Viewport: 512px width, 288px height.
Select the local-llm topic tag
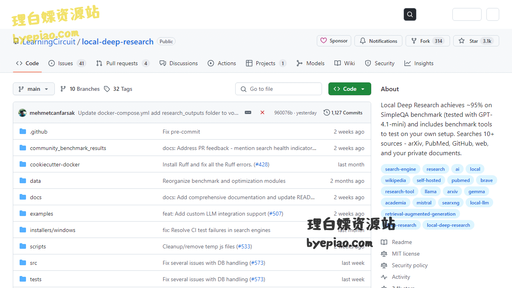point(479,203)
